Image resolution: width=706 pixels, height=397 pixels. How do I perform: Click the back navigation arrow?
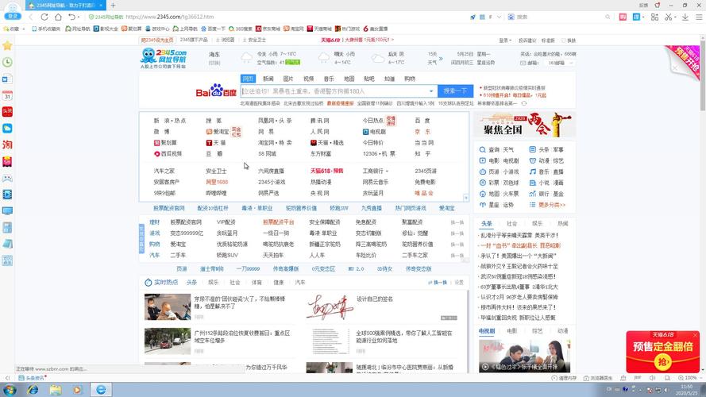tap(31, 17)
